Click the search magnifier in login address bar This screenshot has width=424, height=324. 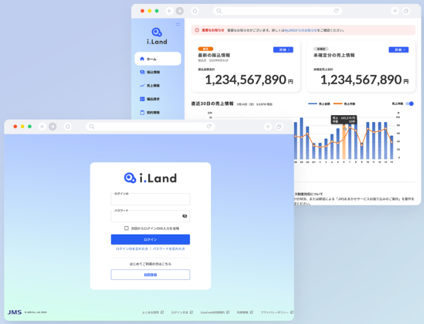[x=92, y=127]
